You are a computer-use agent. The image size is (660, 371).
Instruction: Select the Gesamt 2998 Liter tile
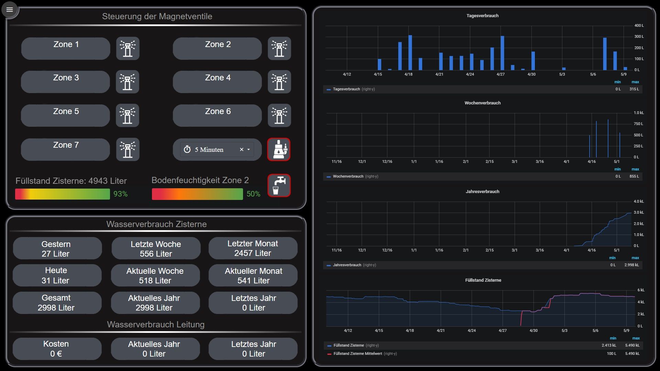[x=57, y=303]
